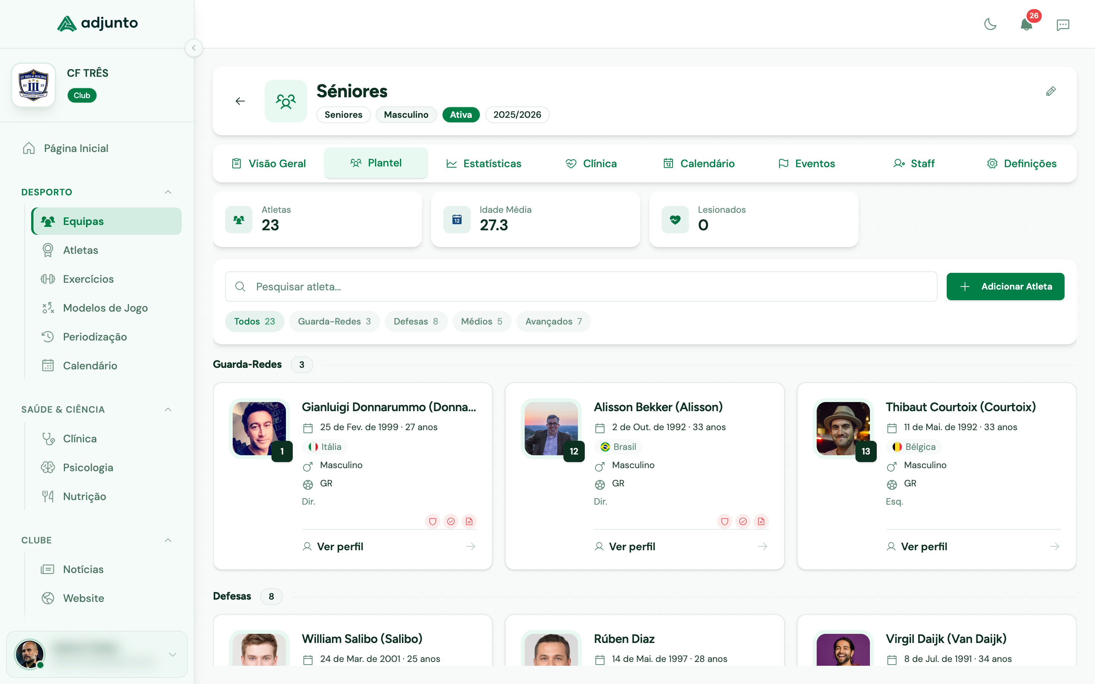Viewport: 1095px width, 684px height.
Task: Go back with the left arrow icon
Action: point(240,101)
